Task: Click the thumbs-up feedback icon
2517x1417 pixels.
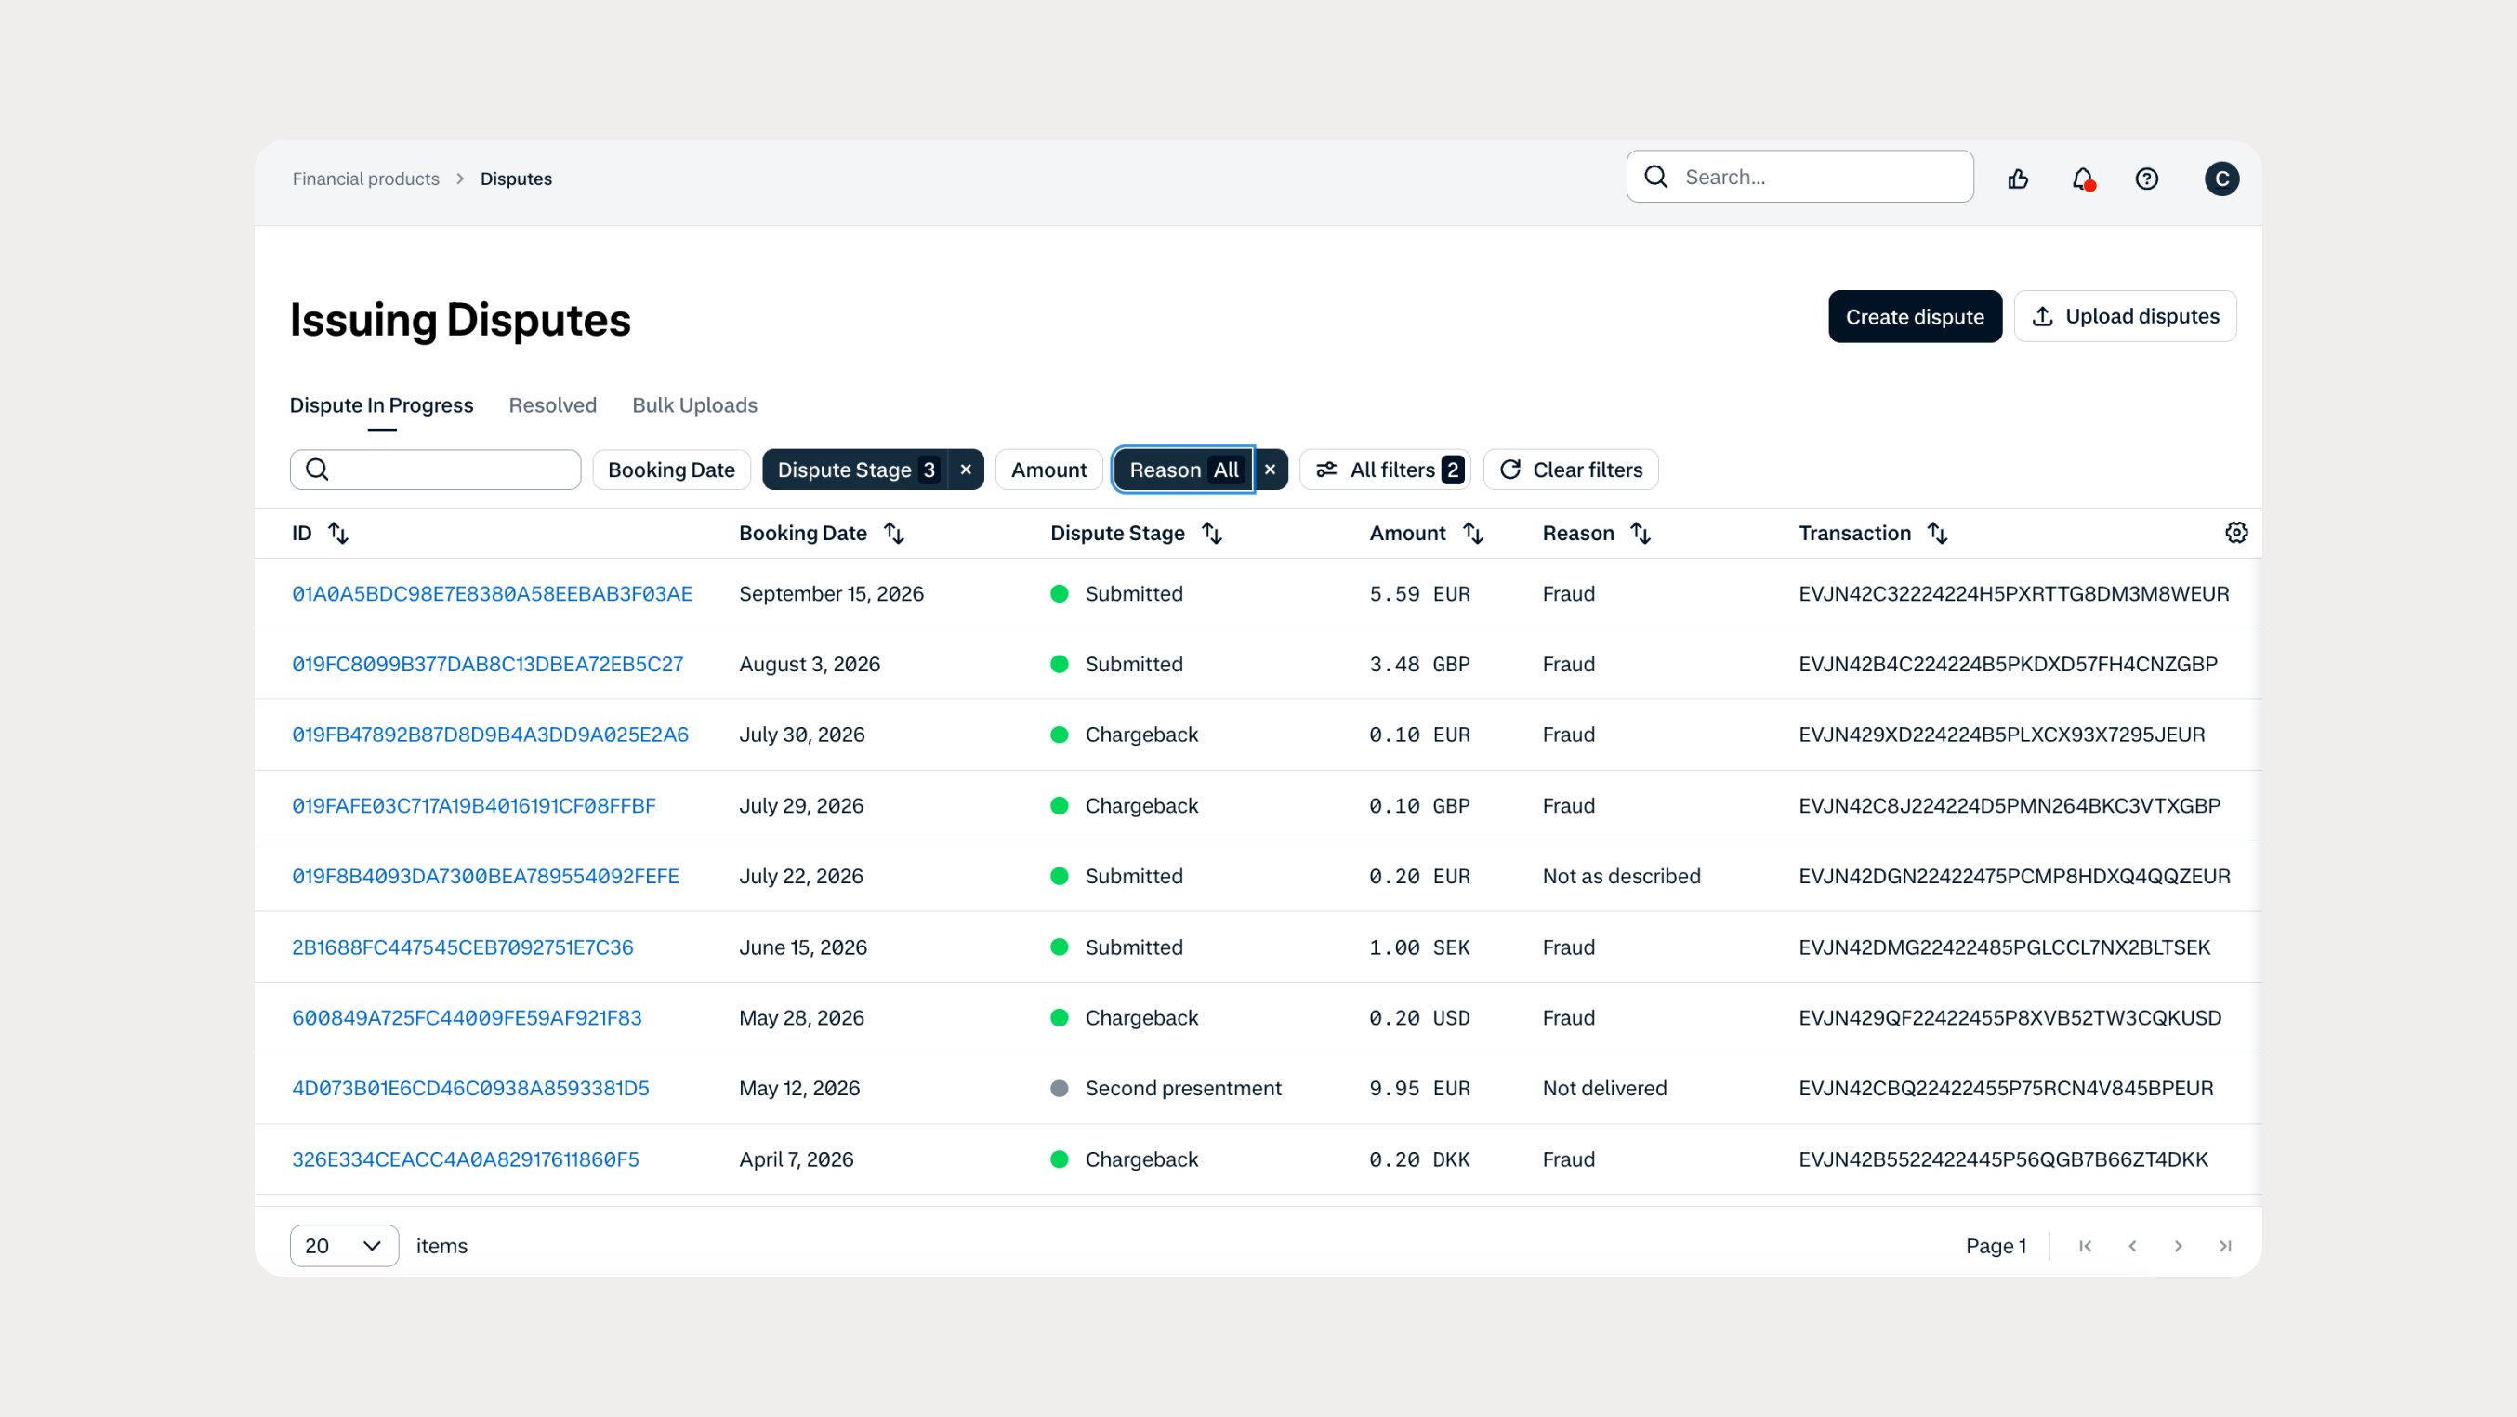Action: point(2018,179)
